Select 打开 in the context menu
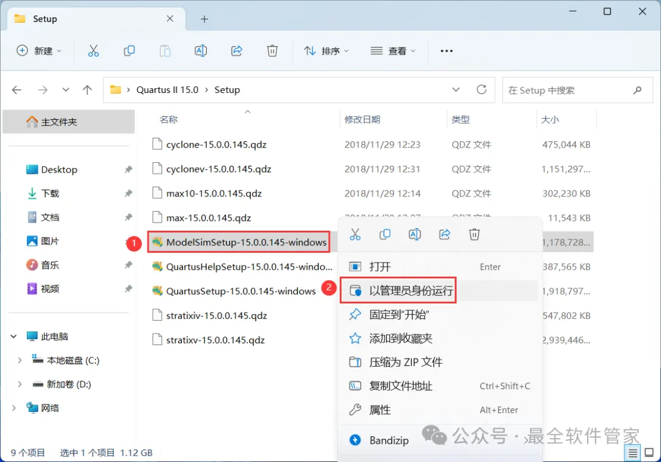The image size is (661, 462). tap(439, 267)
